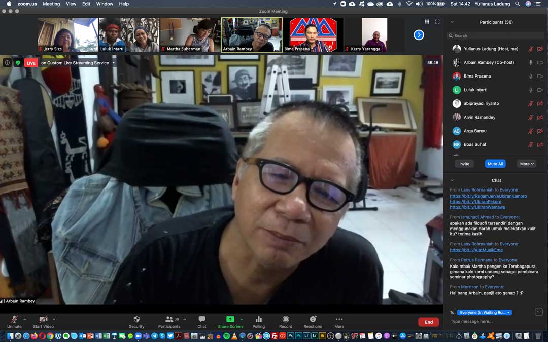Open the Reactions emoji icon
Viewport: 548px width, 342px height.
tap(313, 319)
